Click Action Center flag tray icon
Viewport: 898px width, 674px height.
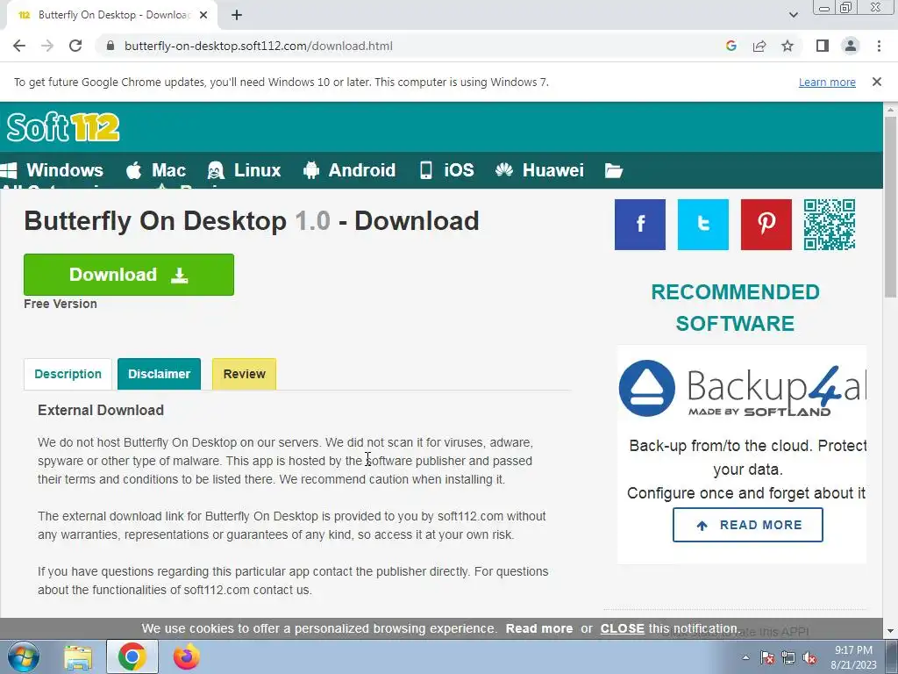pyautogui.click(x=767, y=657)
